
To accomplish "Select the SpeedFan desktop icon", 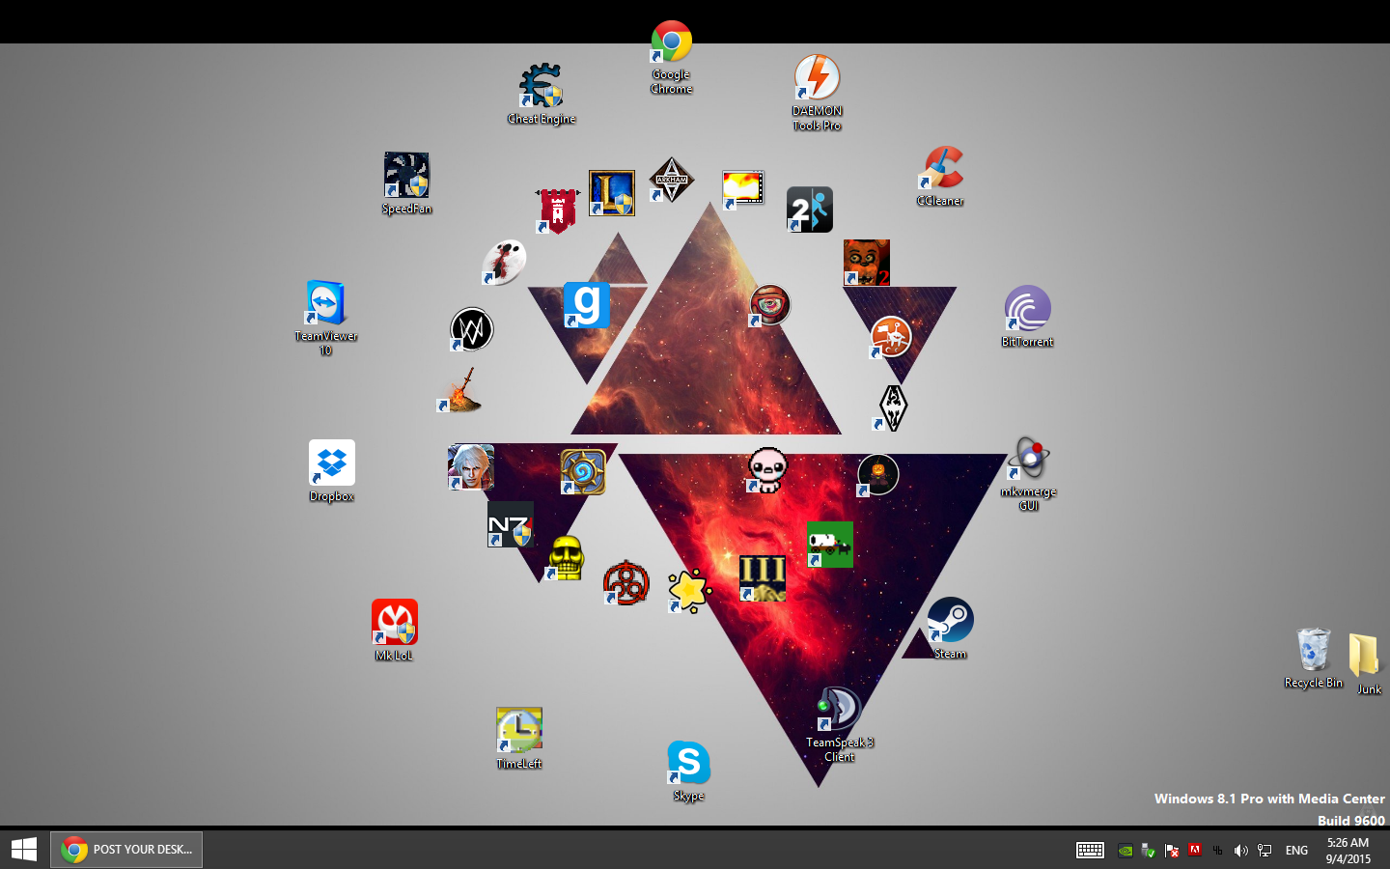I will click(406, 176).
